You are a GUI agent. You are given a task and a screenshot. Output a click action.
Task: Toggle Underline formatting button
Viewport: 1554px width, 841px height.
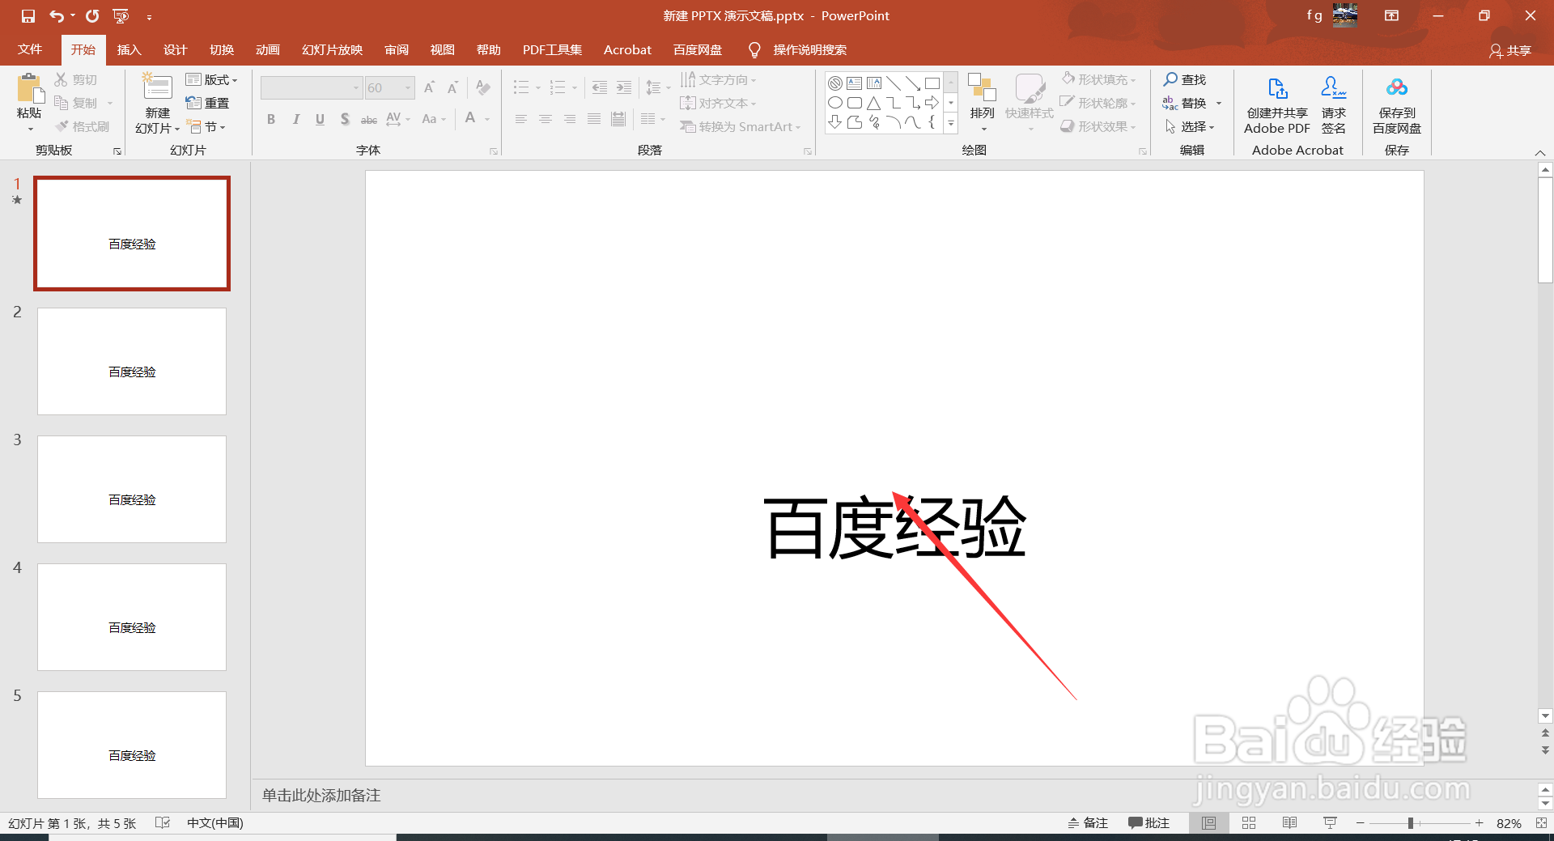pos(321,119)
